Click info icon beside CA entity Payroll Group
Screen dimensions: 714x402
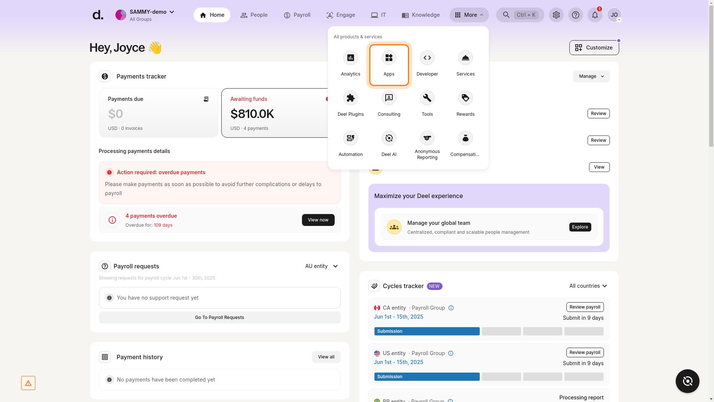[451, 308]
